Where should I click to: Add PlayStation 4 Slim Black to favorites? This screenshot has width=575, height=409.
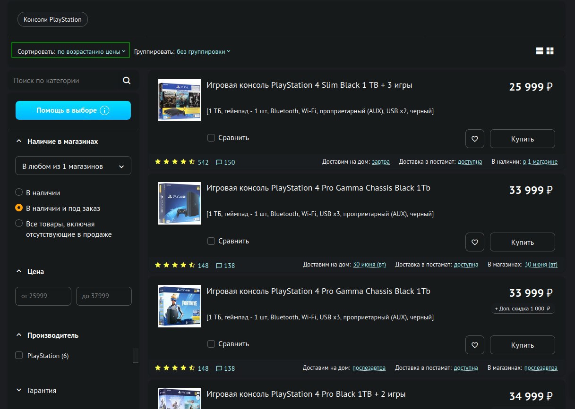tap(475, 139)
